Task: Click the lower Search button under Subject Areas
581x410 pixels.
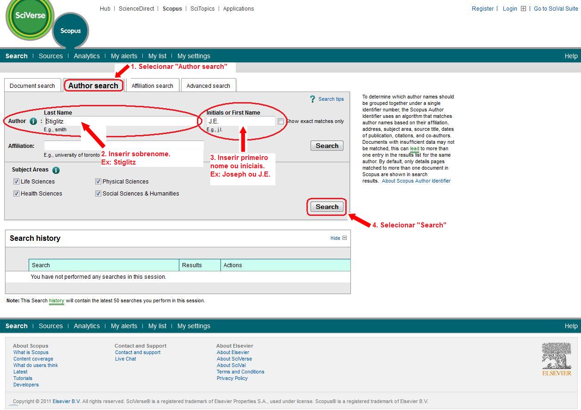Action: coord(327,207)
